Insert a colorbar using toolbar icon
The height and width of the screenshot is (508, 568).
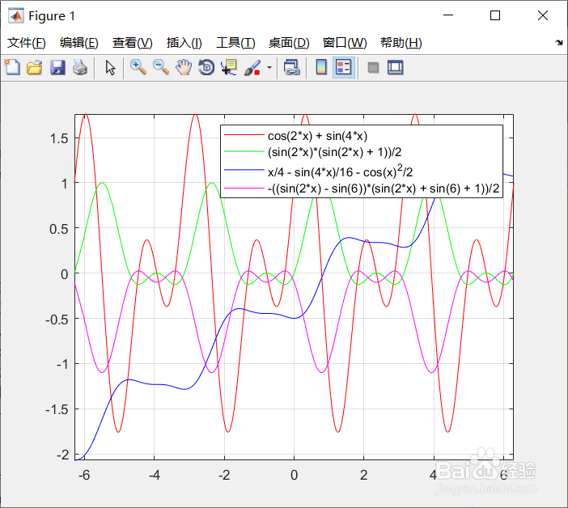click(x=321, y=68)
